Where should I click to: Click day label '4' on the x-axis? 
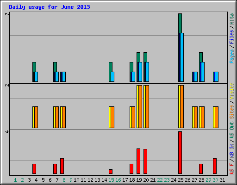click(36, 180)
